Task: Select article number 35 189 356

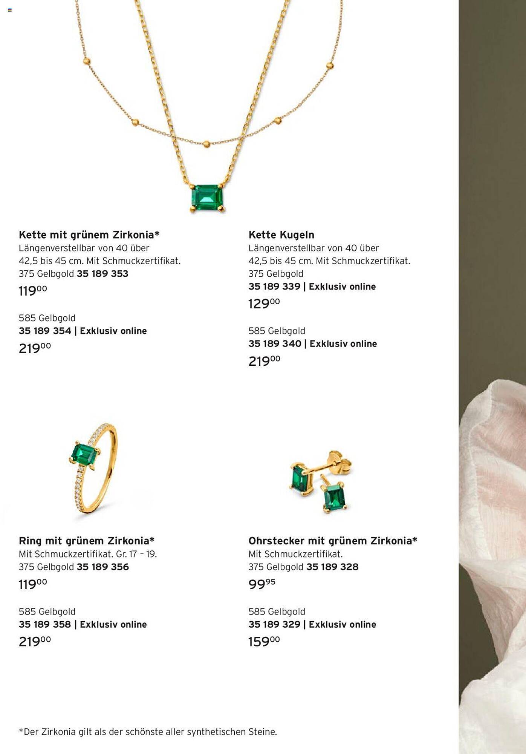Action: click(x=103, y=567)
